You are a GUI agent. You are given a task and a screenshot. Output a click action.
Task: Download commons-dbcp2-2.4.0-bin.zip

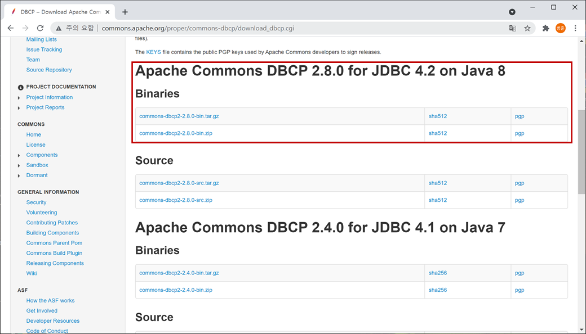[x=176, y=290]
